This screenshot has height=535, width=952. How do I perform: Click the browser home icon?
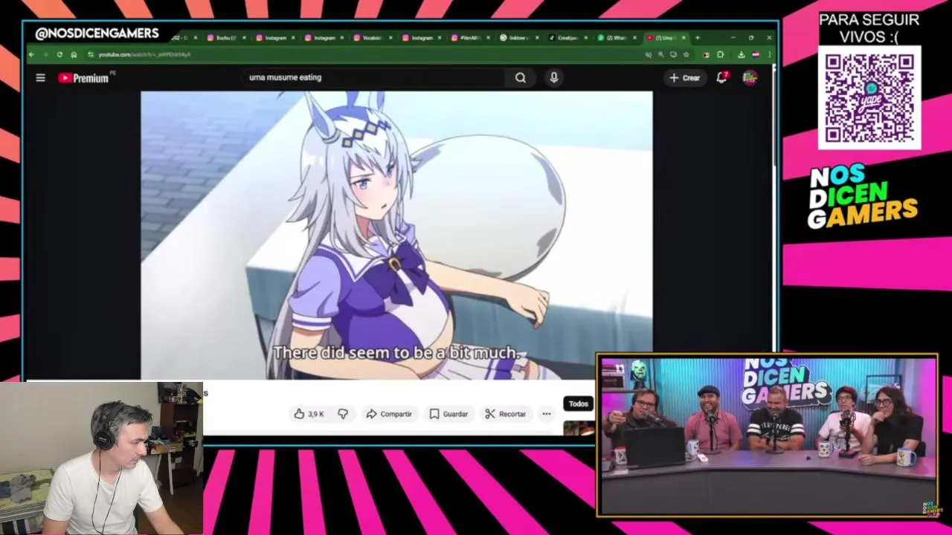pos(73,54)
